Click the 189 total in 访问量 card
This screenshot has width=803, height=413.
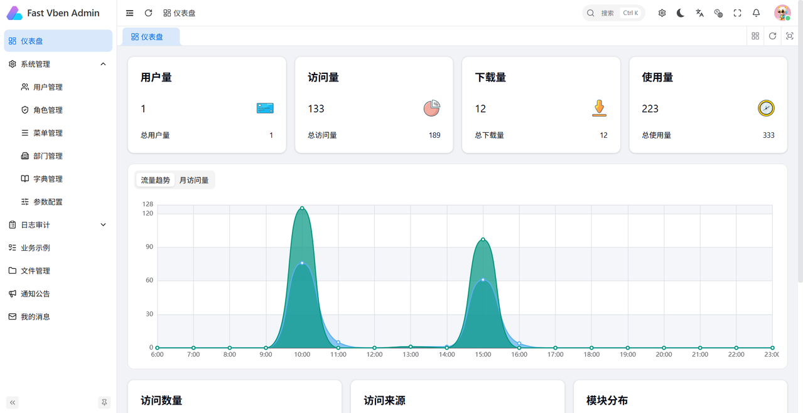(434, 135)
